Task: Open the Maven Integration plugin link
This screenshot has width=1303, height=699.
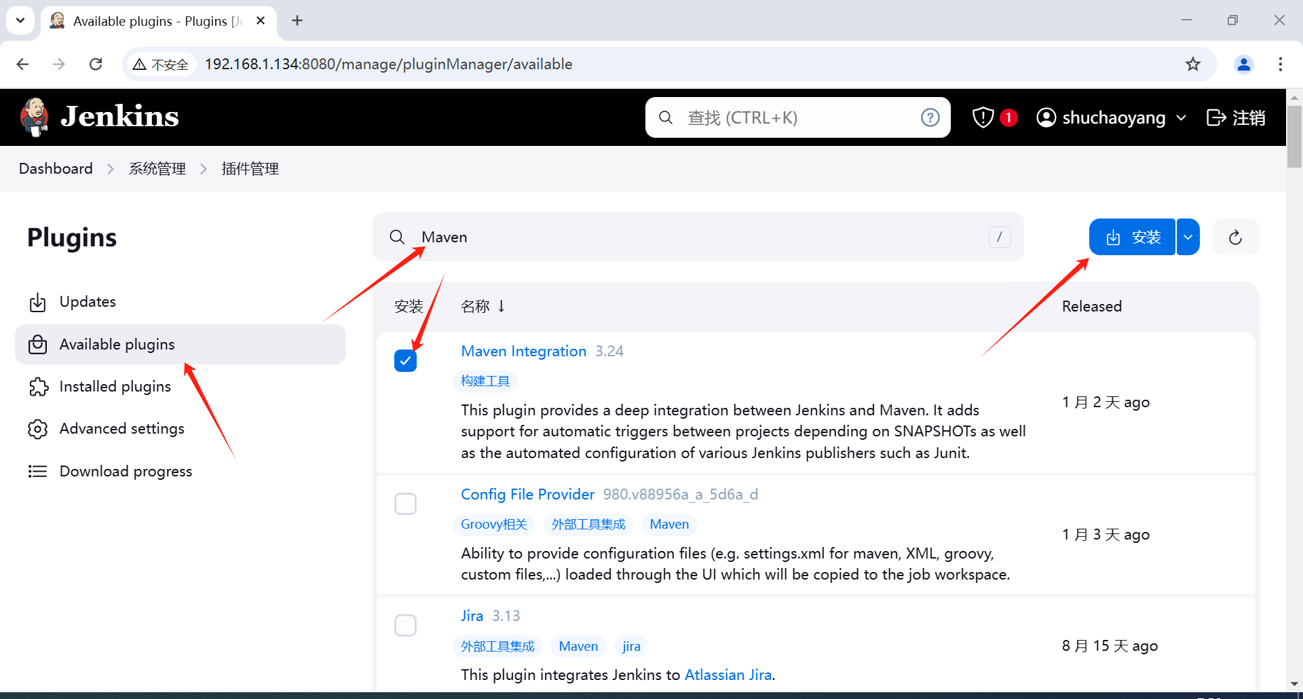Action: click(x=523, y=351)
